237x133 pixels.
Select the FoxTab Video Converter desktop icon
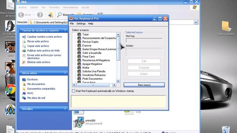[x=10, y=30]
